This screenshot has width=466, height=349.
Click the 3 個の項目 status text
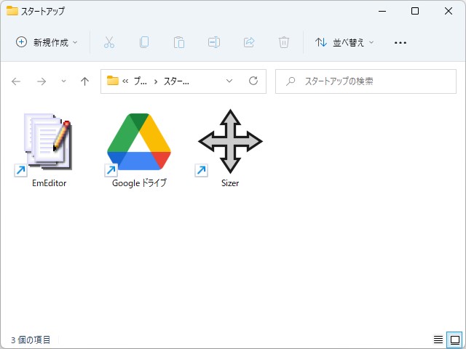point(31,340)
